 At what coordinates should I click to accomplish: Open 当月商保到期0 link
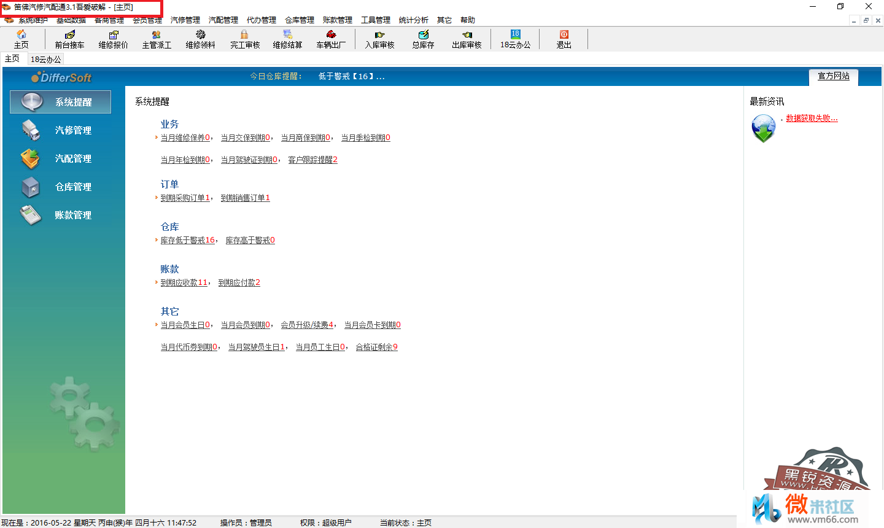[306, 138]
